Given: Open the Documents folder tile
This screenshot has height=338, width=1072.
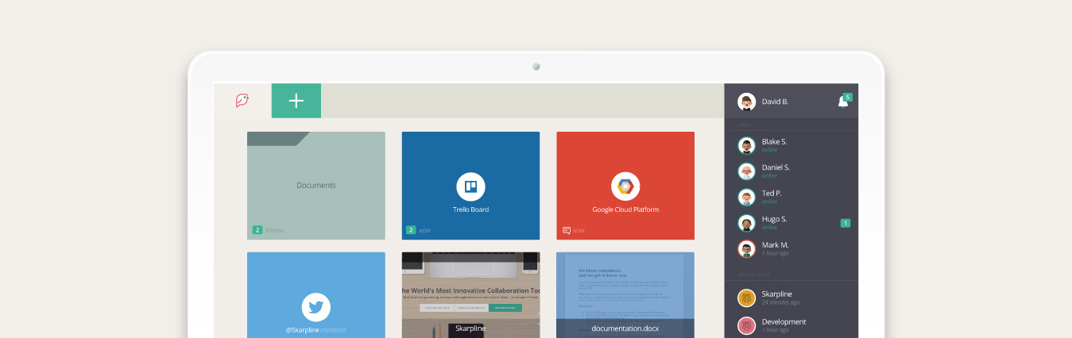Looking at the screenshot, I should pyautogui.click(x=315, y=185).
